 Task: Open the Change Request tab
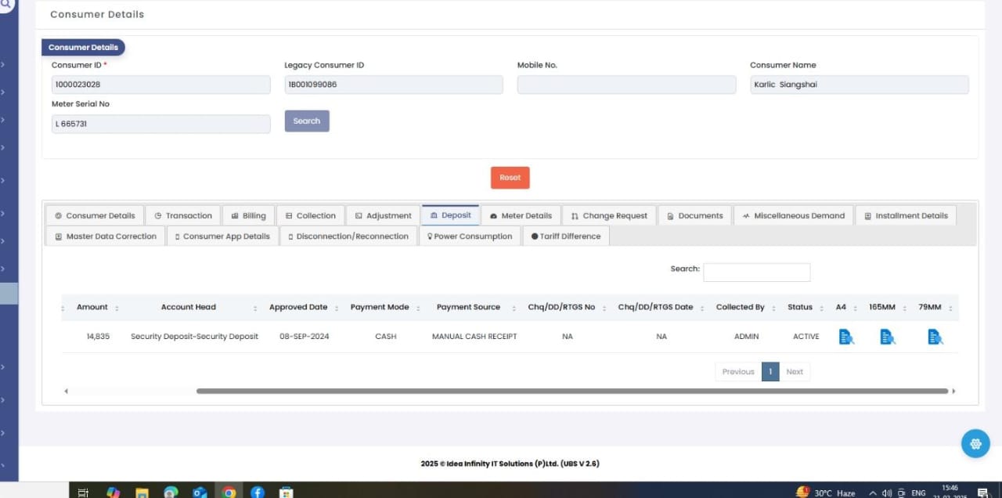pos(609,215)
